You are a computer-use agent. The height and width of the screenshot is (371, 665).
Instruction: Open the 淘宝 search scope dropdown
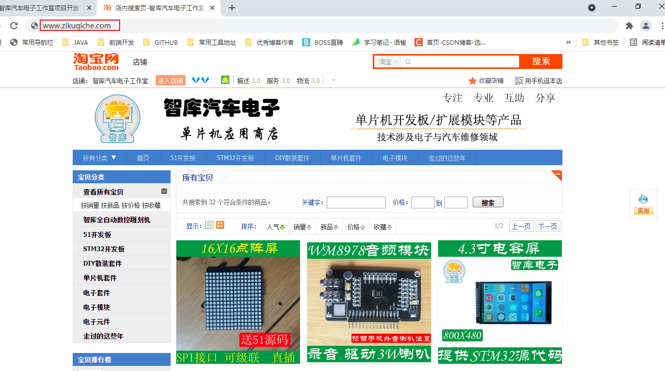[388, 62]
